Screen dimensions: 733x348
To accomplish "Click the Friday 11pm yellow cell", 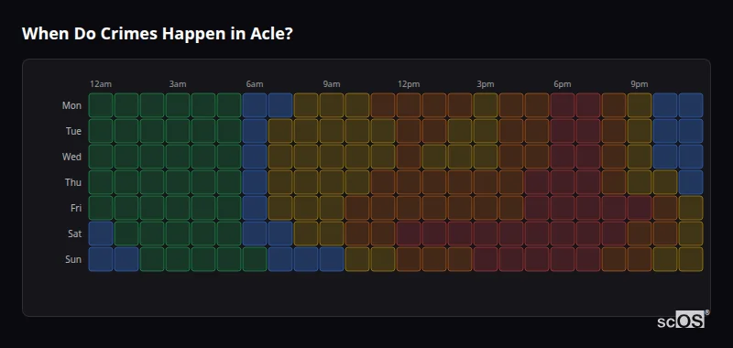I will 691,208.
